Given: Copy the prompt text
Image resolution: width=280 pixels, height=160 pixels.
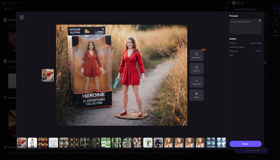Looking at the screenshot, I should point(260,21).
